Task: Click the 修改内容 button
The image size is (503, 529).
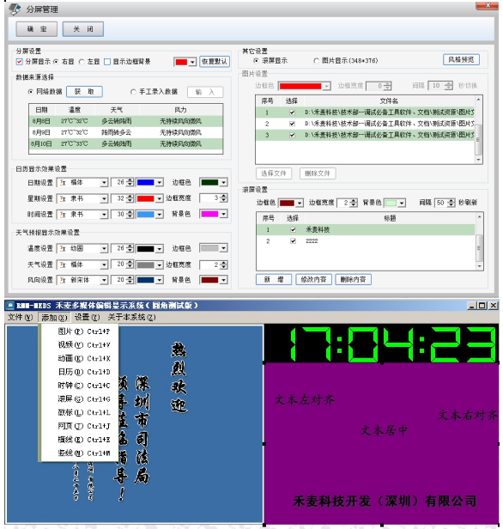Action: 313,280
